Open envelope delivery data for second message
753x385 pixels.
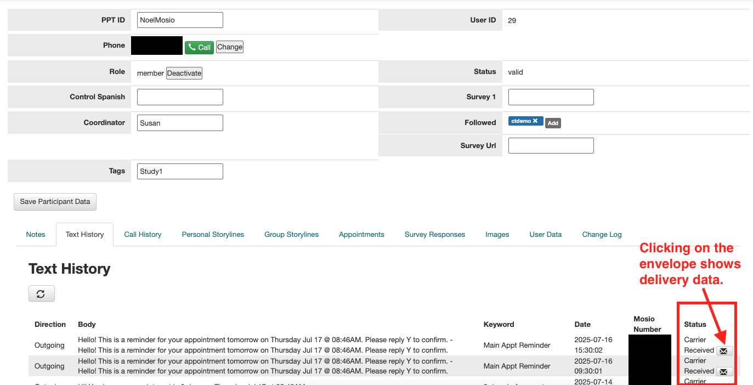[x=724, y=372]
